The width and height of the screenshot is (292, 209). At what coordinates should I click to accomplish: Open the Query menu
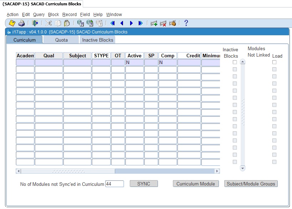[39, 15]
